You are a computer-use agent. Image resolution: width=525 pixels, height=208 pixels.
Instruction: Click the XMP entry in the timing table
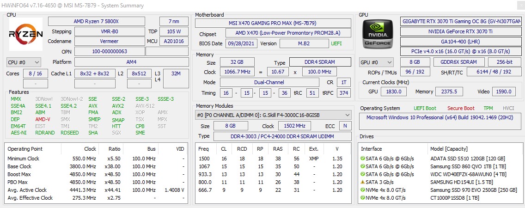tap(314, 159)
